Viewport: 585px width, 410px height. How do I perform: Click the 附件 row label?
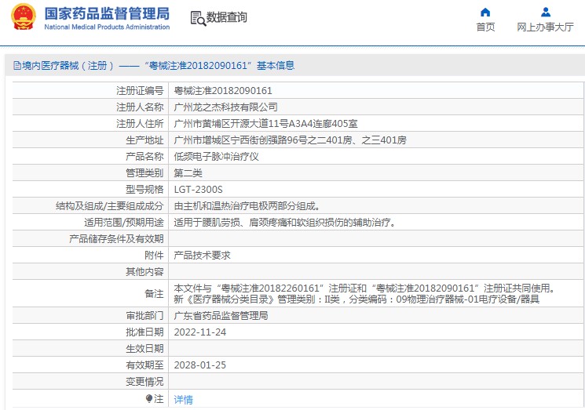pyautogui.click(x=154, y=256)
